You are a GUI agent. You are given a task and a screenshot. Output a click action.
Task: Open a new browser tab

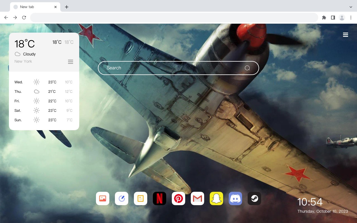tap(66, 7)
